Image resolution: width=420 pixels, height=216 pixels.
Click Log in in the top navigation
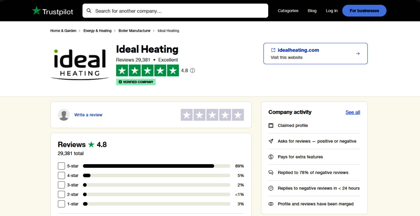332,11
